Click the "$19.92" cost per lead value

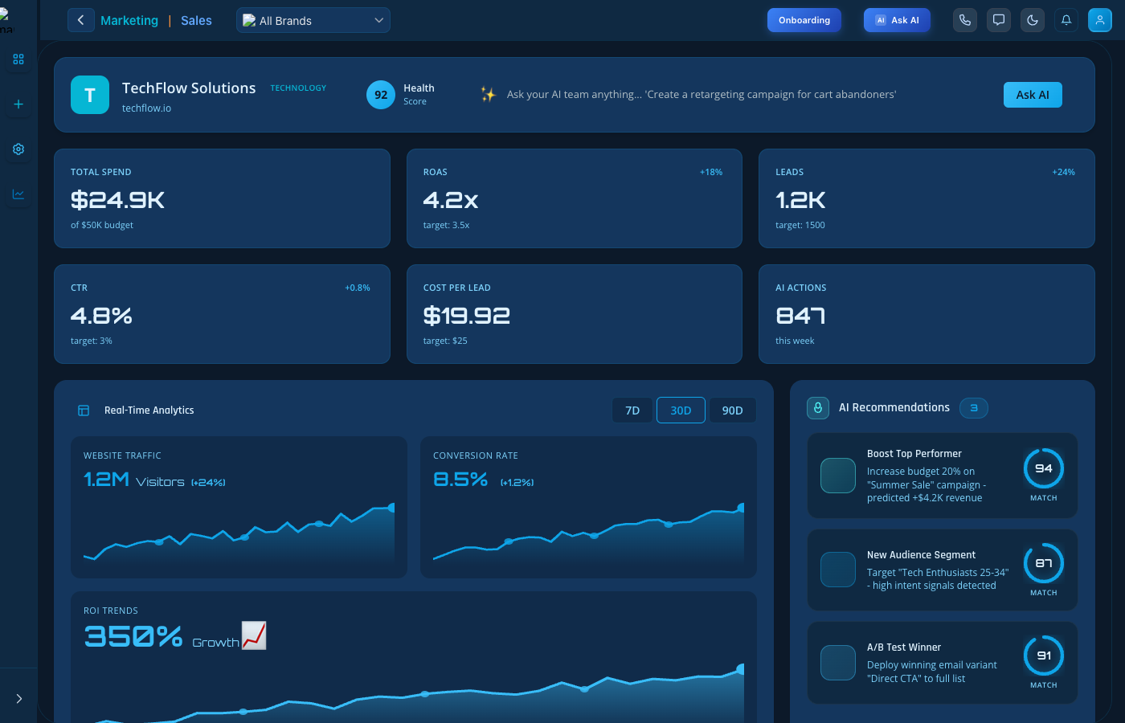[467, 316]
